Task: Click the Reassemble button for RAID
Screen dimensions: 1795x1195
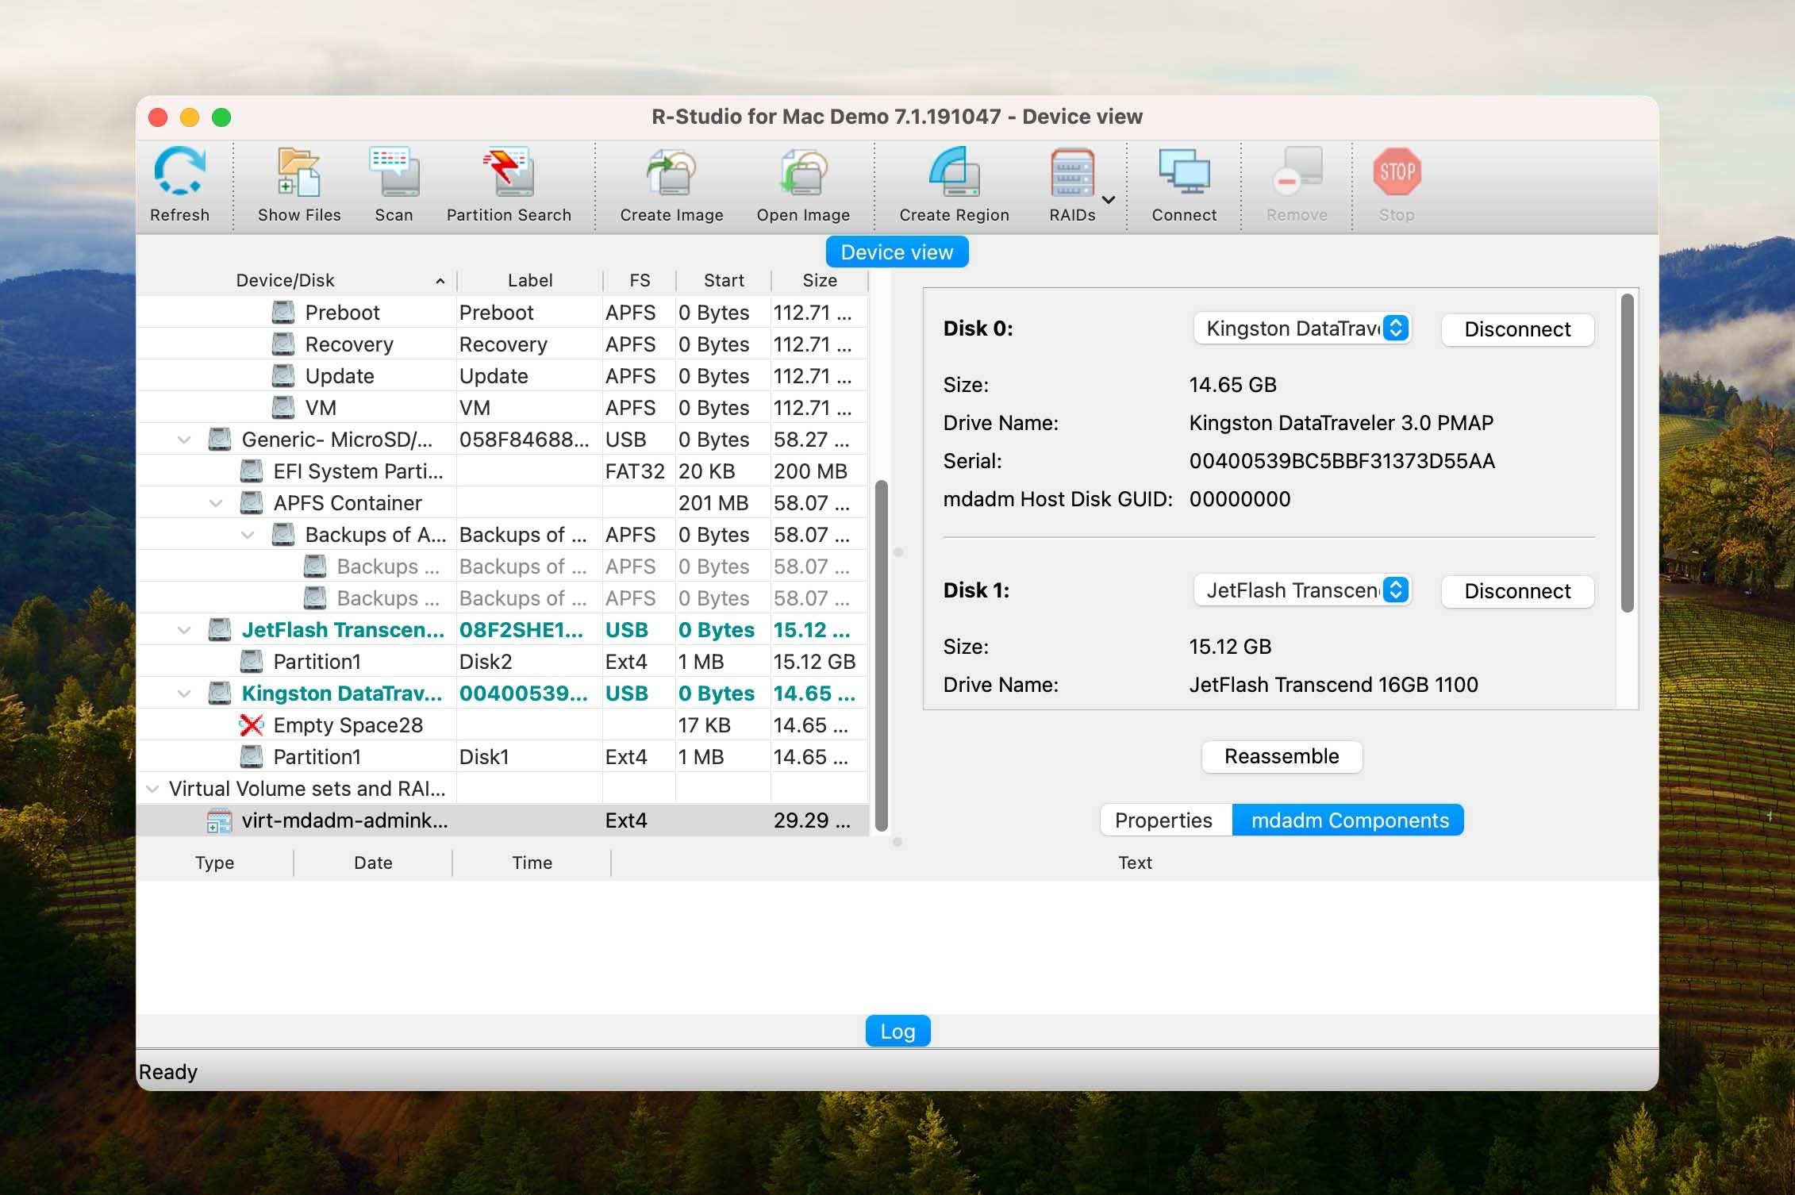Action: tap(1280, 756)
